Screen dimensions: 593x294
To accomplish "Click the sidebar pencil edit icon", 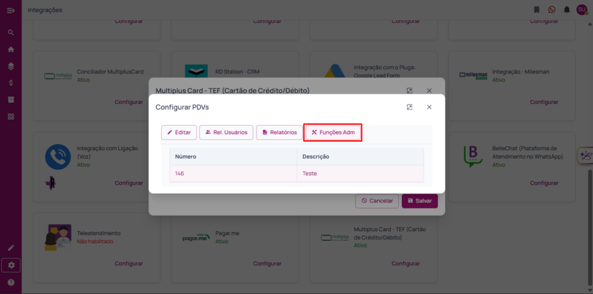I will (10, 247).
